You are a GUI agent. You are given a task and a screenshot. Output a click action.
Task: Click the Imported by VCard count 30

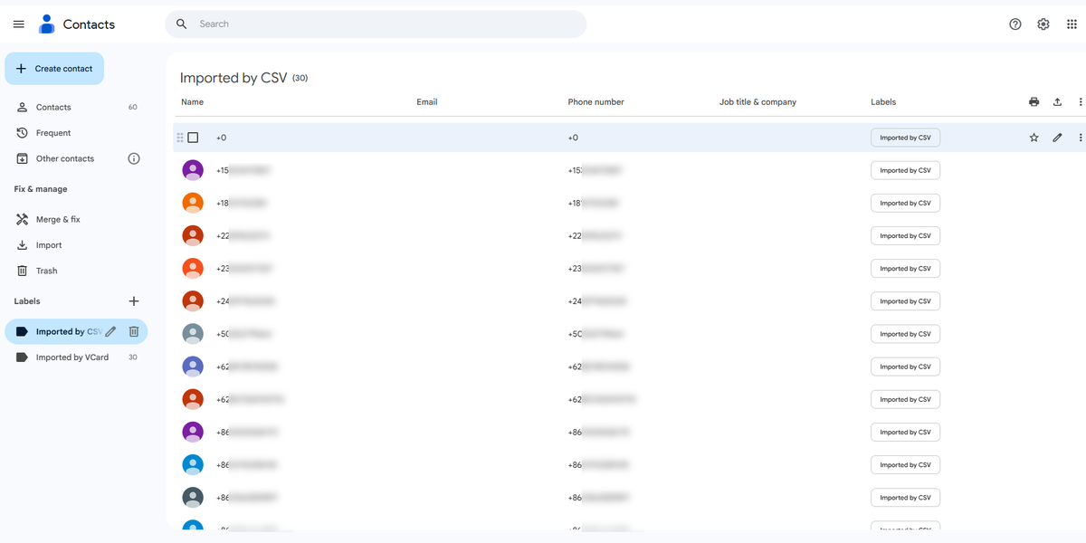[x=133, y=357]
